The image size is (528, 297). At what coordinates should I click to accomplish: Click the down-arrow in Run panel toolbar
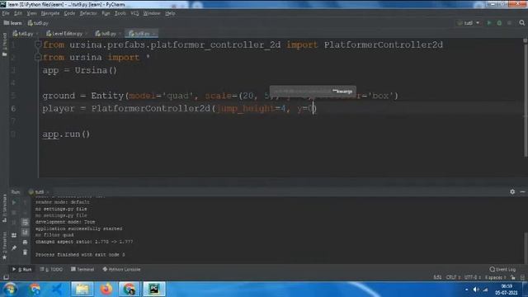[x=25, y=213]
